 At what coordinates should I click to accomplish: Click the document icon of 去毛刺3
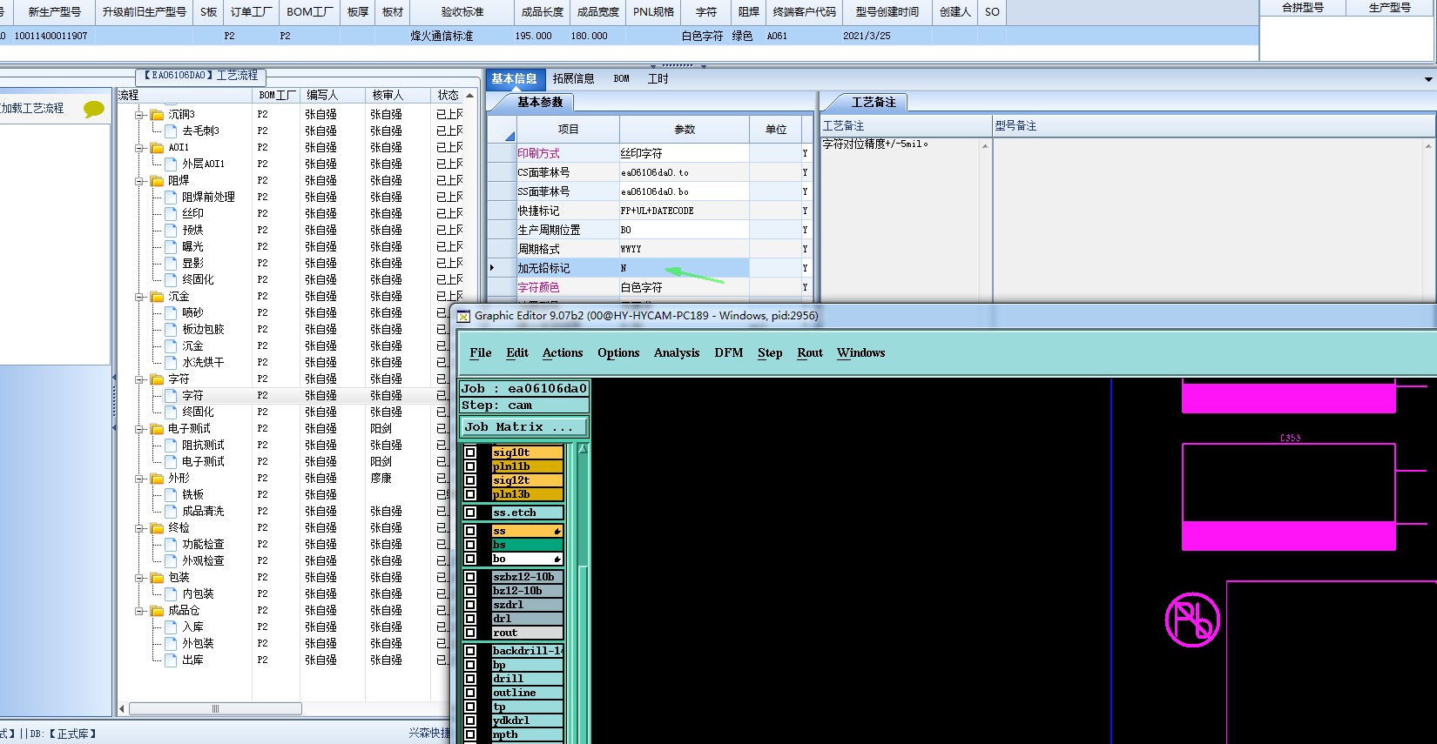click(171, 131)
